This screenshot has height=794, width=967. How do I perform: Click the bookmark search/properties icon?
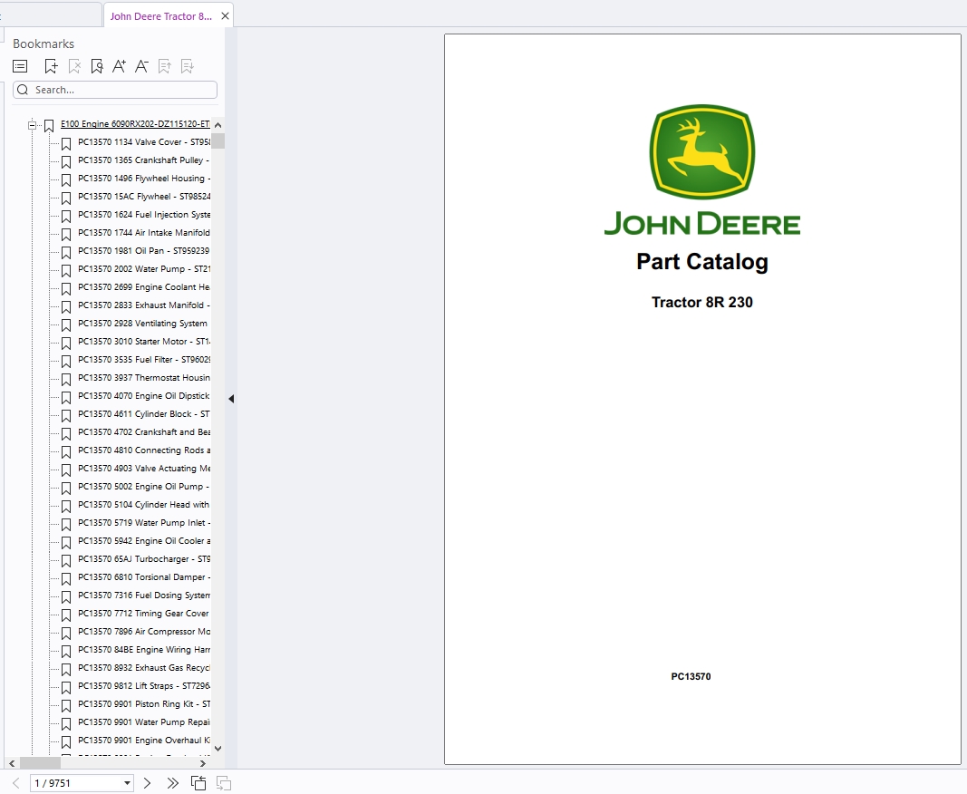[x=97, y=66]
